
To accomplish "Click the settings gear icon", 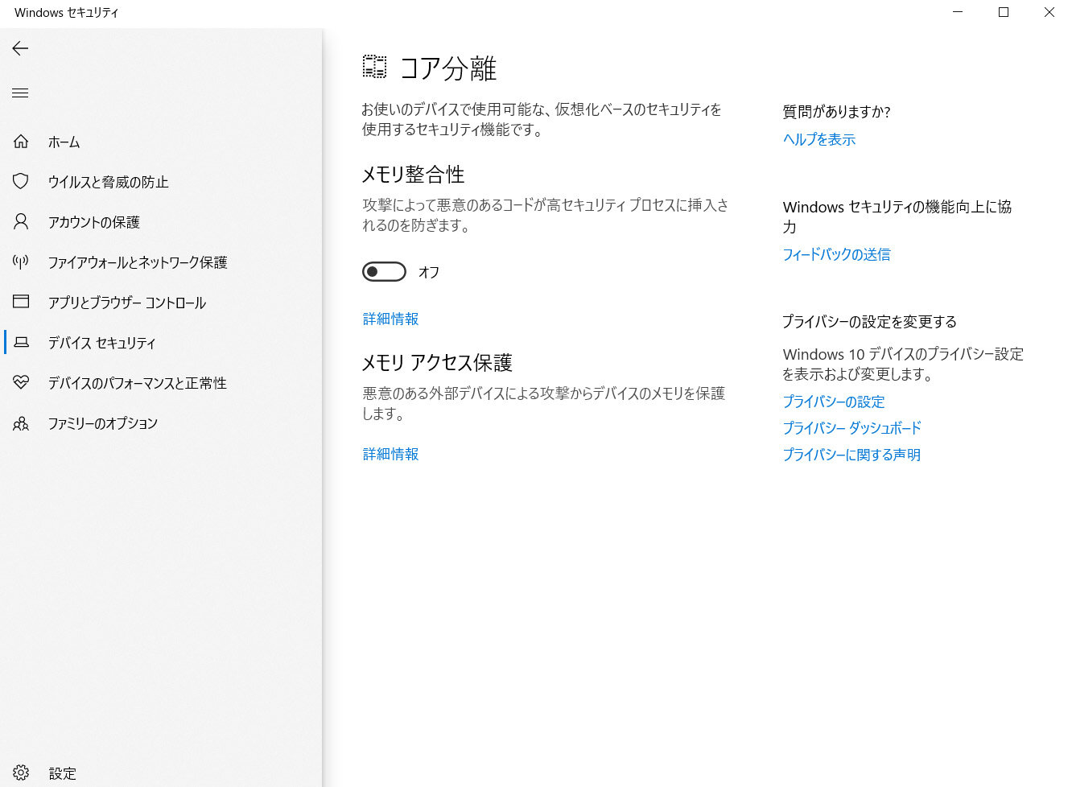I will [x=21, y=773].
